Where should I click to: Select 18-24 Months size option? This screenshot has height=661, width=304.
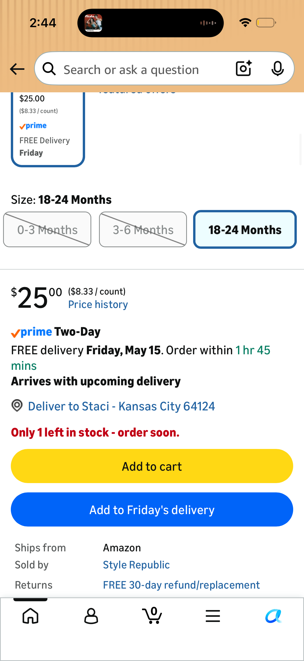click(x=245, y=229)
